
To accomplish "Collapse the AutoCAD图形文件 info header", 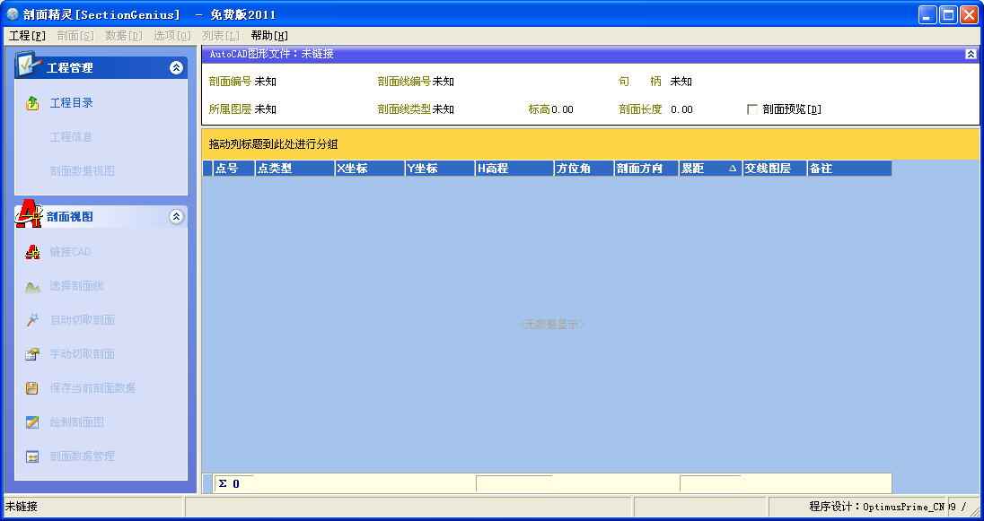I will click(971, 54).
